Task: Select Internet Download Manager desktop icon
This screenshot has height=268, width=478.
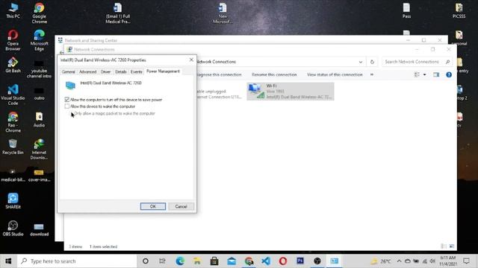Action: (x=39, y=149)
